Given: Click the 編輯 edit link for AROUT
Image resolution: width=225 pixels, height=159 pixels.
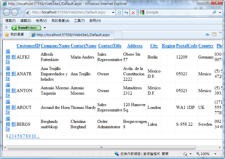Looking at the screenshot, I should point(8,105).
